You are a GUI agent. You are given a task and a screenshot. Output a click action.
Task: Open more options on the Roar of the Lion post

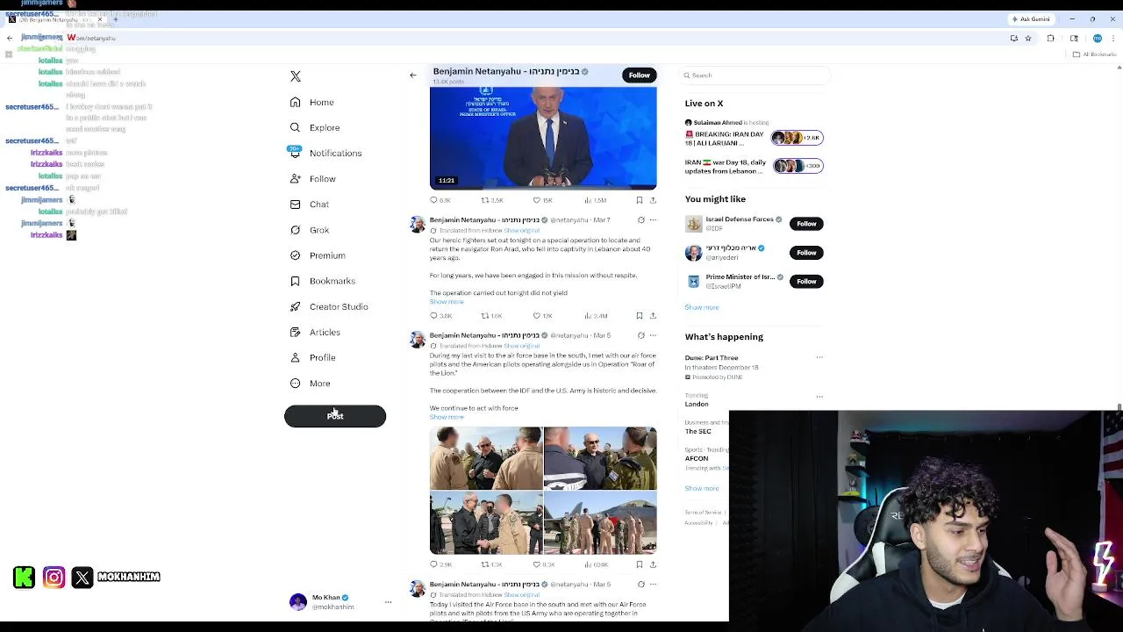653,335
